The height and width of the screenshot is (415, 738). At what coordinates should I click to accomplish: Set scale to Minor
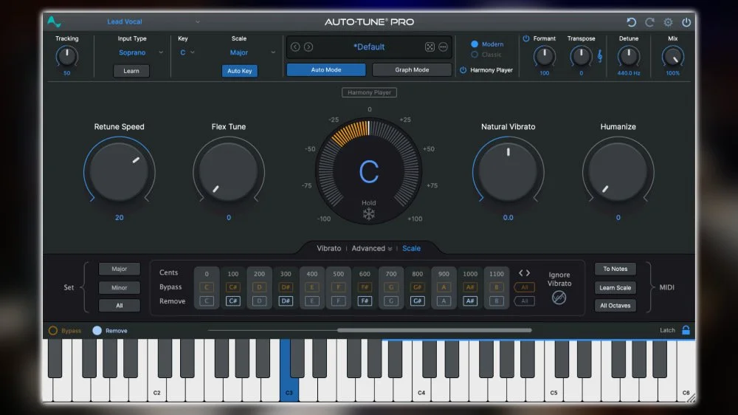pos(119,287)
